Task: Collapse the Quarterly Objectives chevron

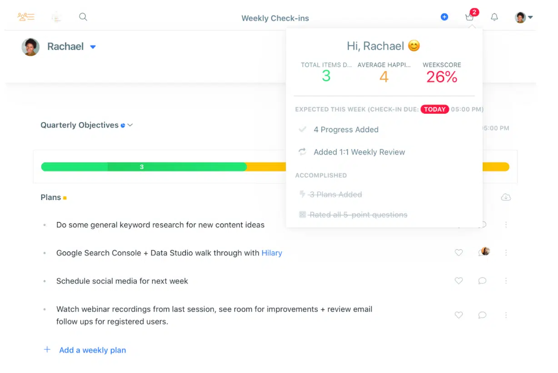Action: (130, 125)
